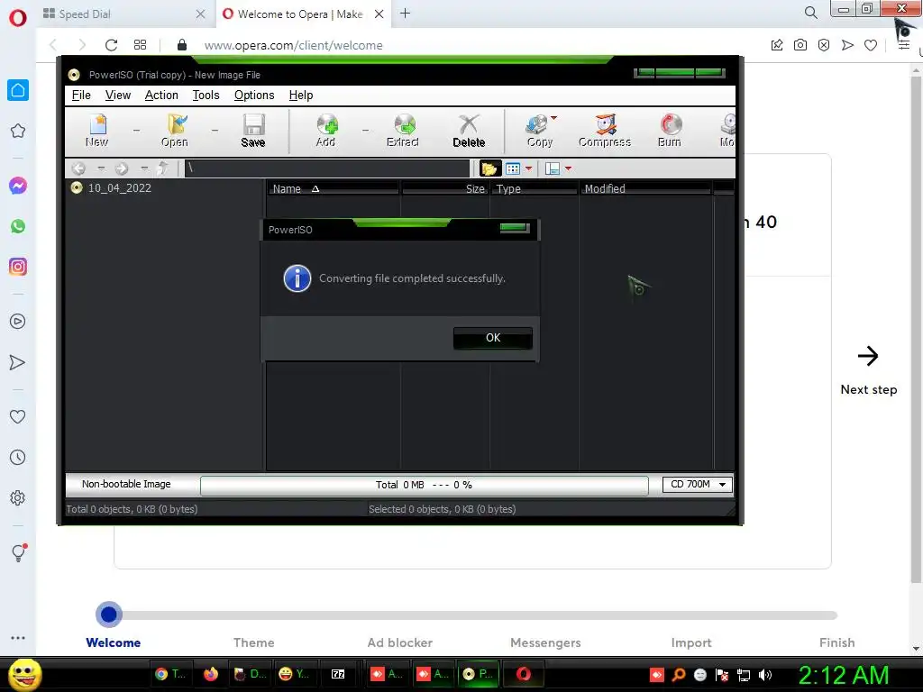The height and width of the screenshot is (692, 923).
Task: Click the Total 0 MB capacity bar
Action: point(424,485)
